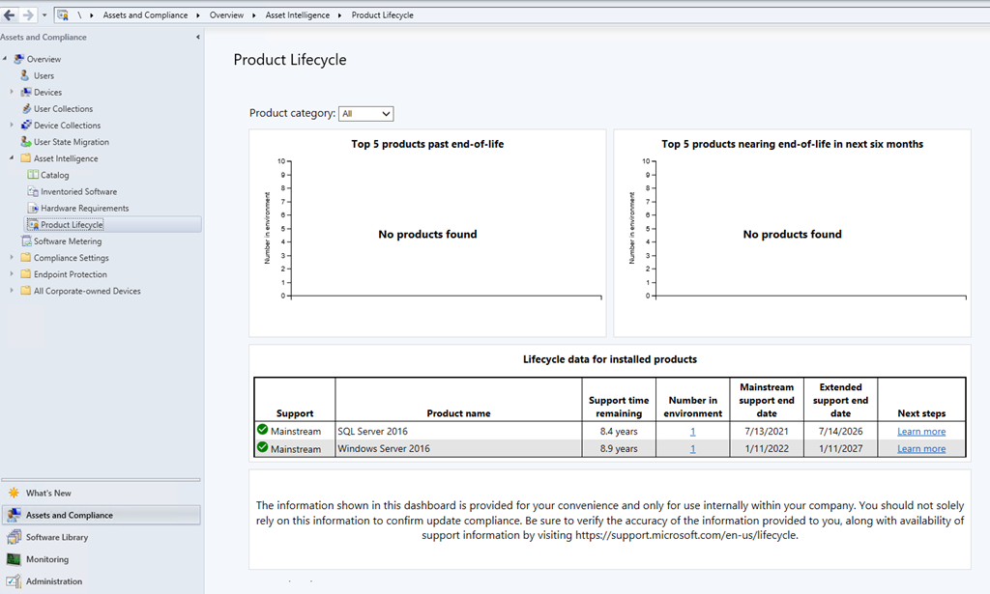990x594 pixels.
Task: Click Learn more for SQL Server 2016
Action: (921, 432)
